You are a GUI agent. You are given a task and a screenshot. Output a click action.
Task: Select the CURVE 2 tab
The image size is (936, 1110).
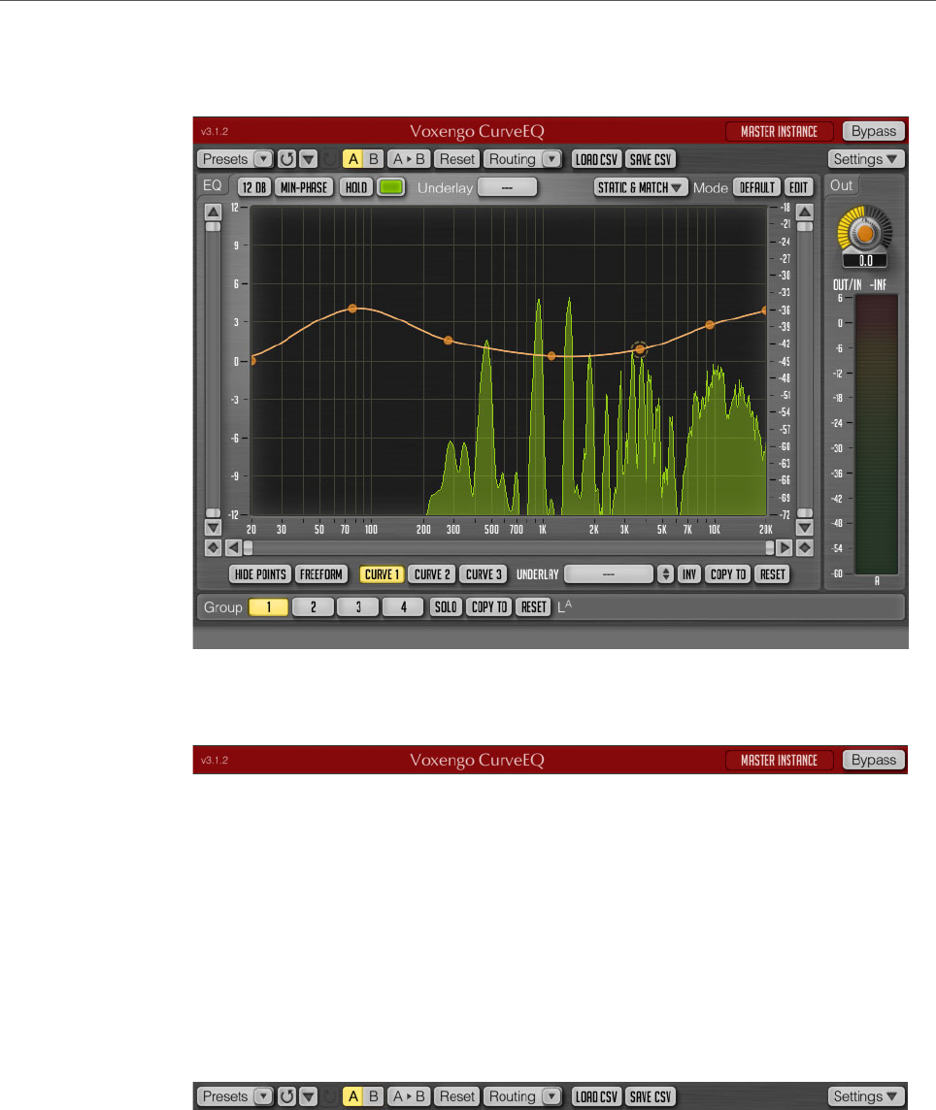[x=432, y=574]
